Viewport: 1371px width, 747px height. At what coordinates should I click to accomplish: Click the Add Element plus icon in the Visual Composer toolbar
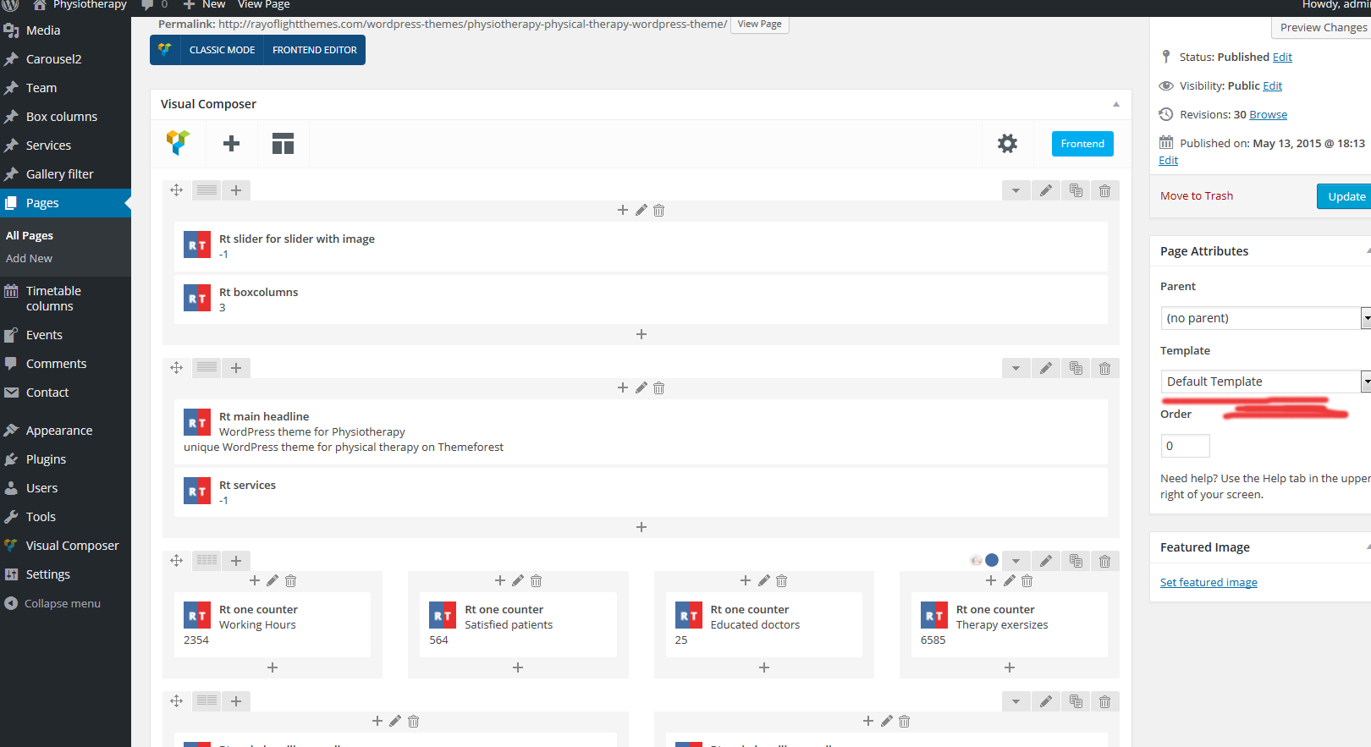point(231,144)
